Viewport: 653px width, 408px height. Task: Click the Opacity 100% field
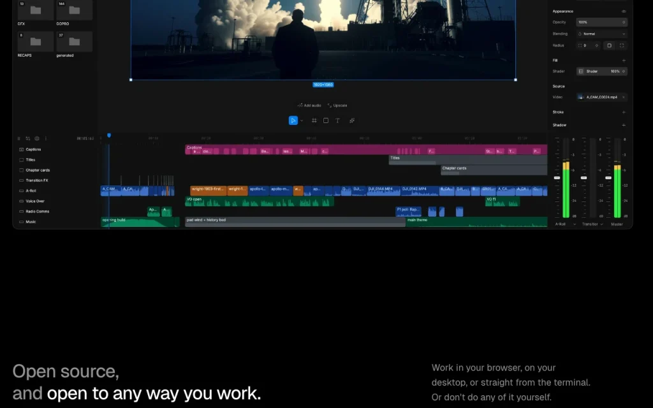[x=601, y=22]
